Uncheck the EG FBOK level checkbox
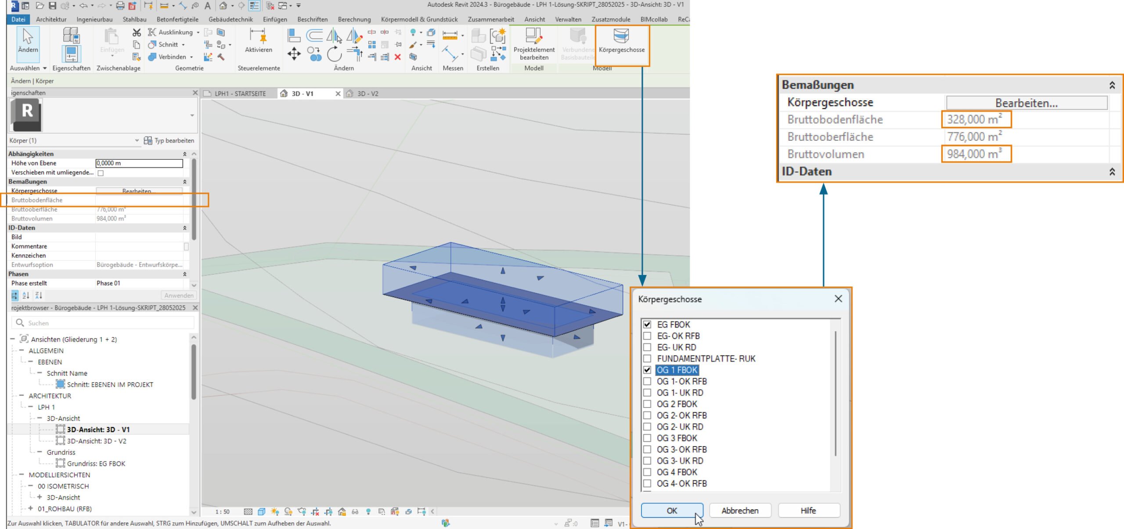The image size is (1124, 529). click(647, 325)
